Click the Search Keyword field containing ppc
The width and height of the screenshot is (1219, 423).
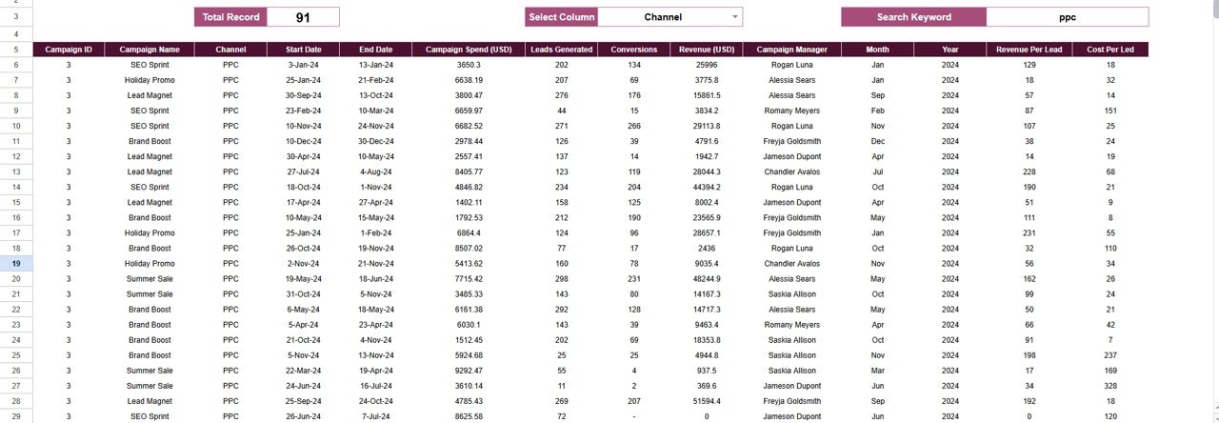pos(1067,17)
